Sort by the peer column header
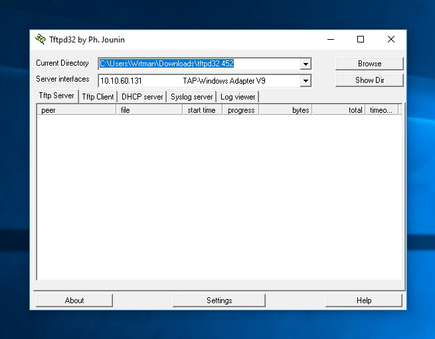This screenshot has width=435, height=339. [76, 110]
